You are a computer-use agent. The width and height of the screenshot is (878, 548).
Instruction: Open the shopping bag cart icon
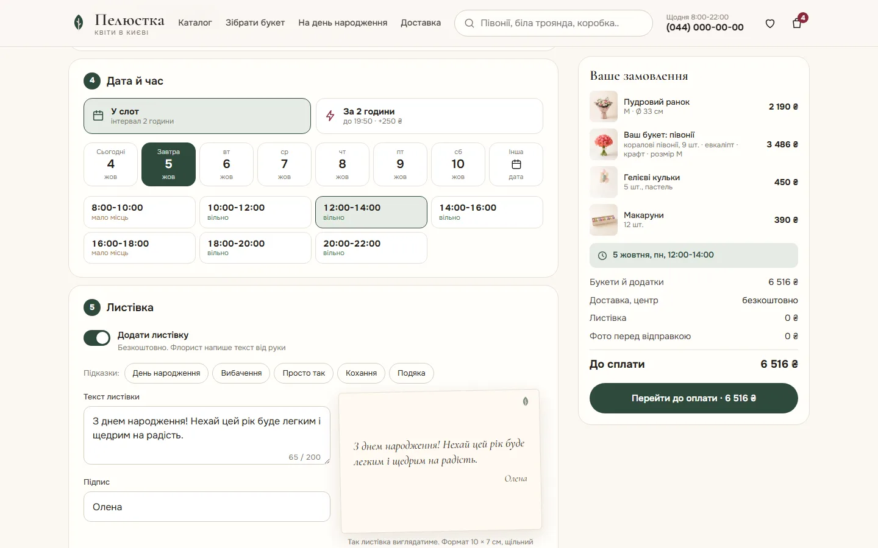(x=797, y=24)
